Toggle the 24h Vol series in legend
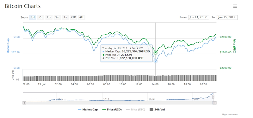 157,109
